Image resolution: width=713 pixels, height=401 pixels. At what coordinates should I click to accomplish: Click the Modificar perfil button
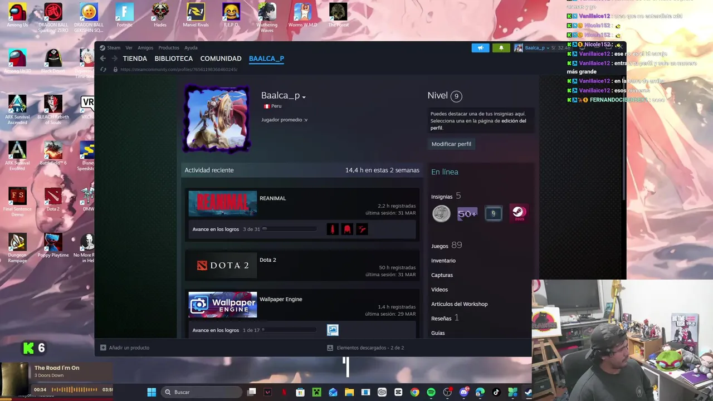click(x=451, y=144)
